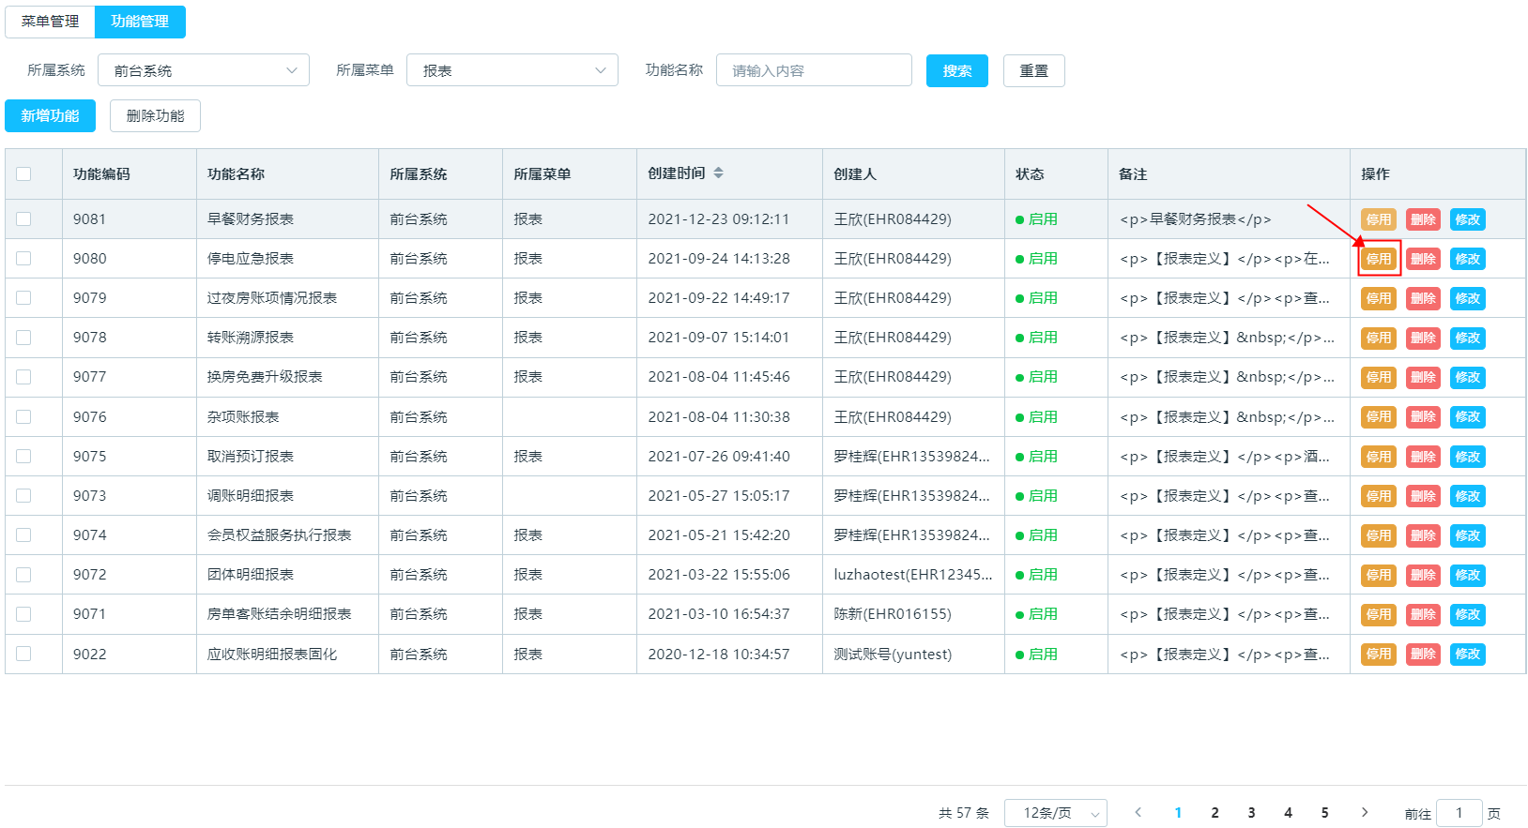
Task: Click 修改 for row 9073 调账明细报表
Action: pyautogui.click(x=1468, y=496)
